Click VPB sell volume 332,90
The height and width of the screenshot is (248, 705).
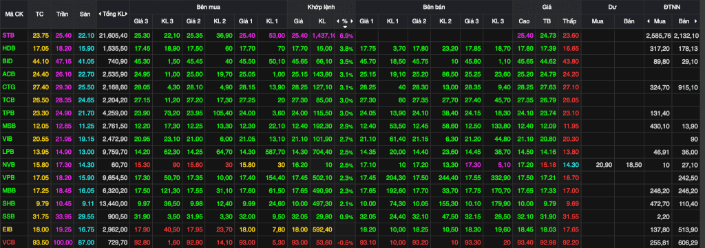click(502, 178)
